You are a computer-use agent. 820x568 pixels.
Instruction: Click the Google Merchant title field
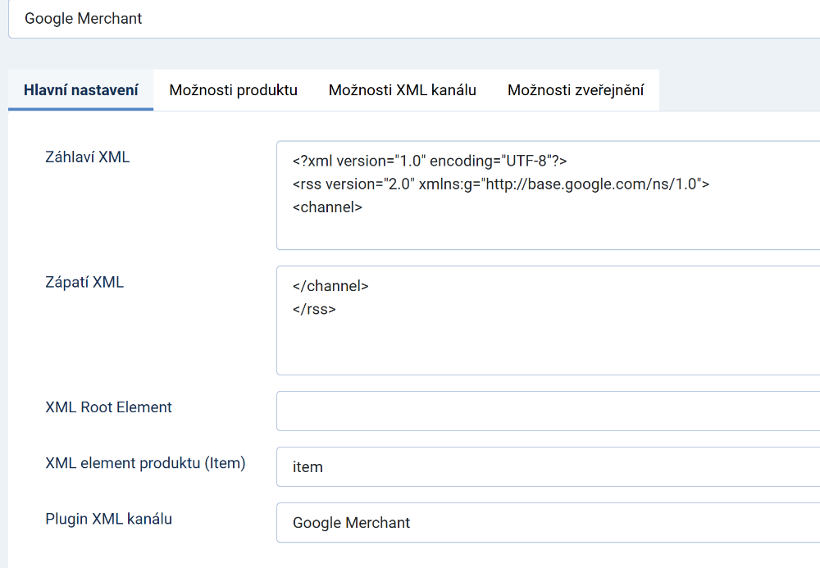(410, 18)
